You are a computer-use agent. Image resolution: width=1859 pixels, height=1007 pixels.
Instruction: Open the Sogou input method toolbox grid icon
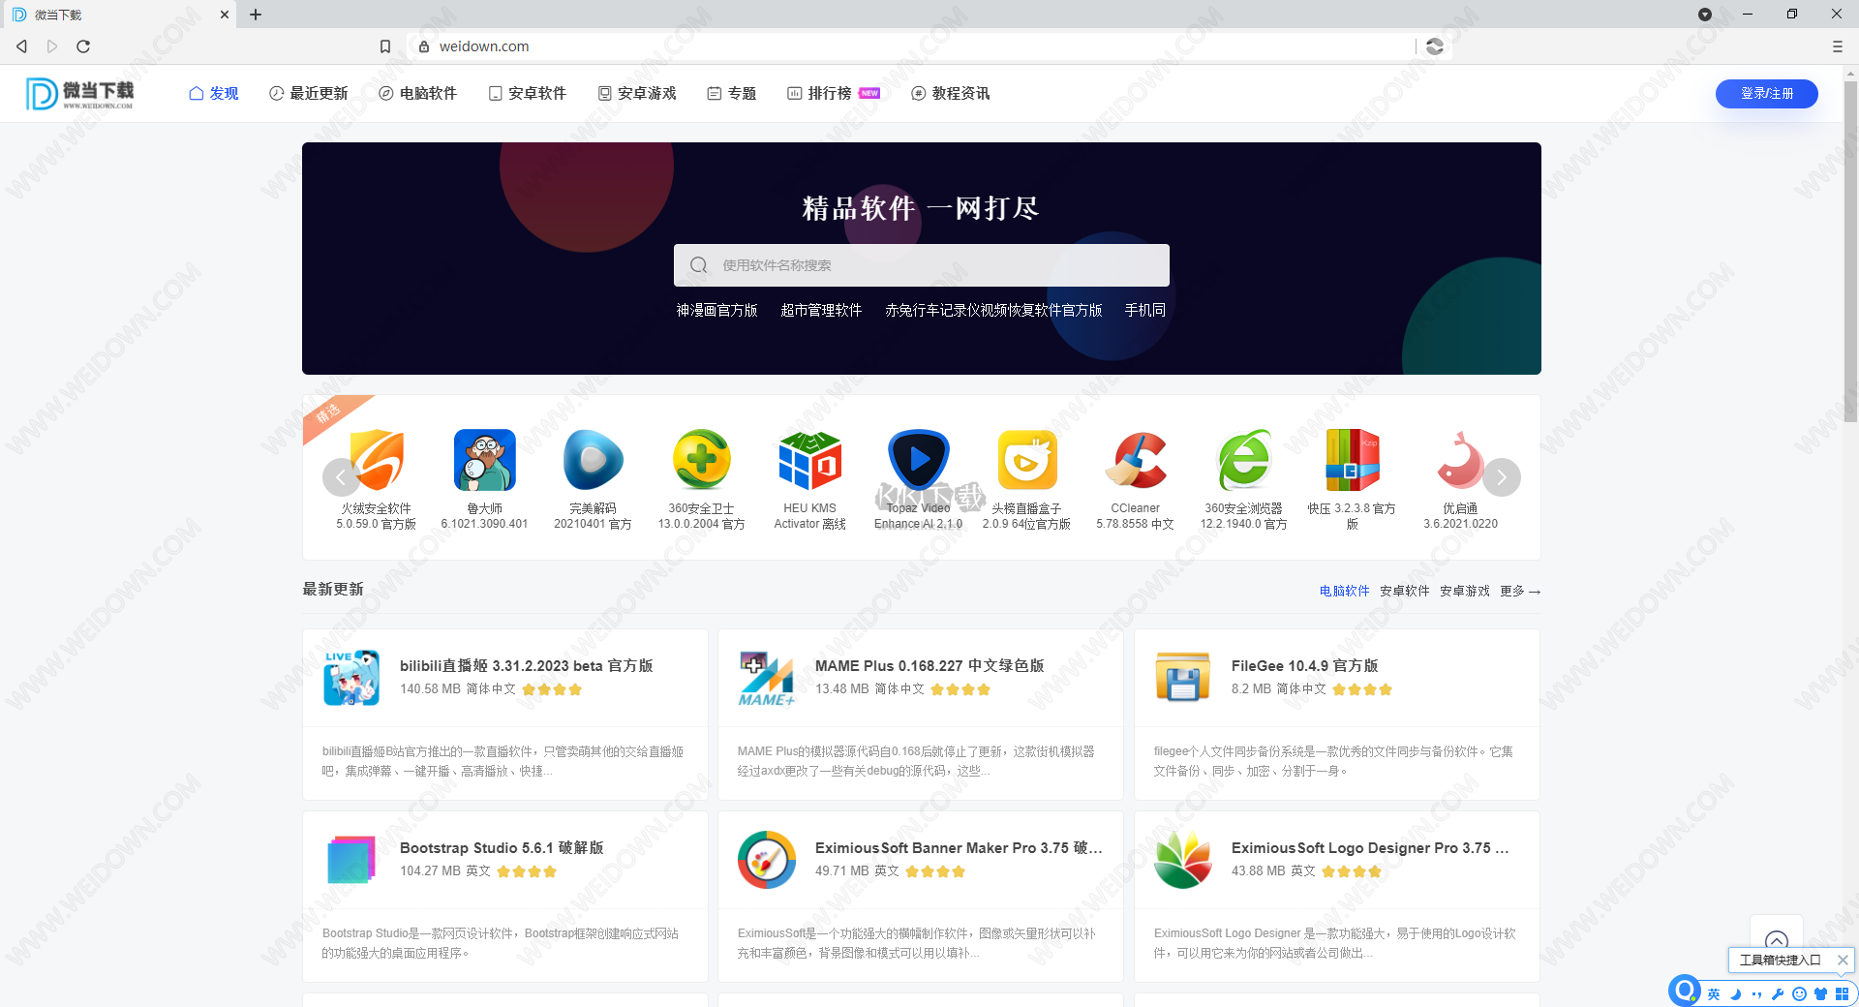[x=1843, y=993]
